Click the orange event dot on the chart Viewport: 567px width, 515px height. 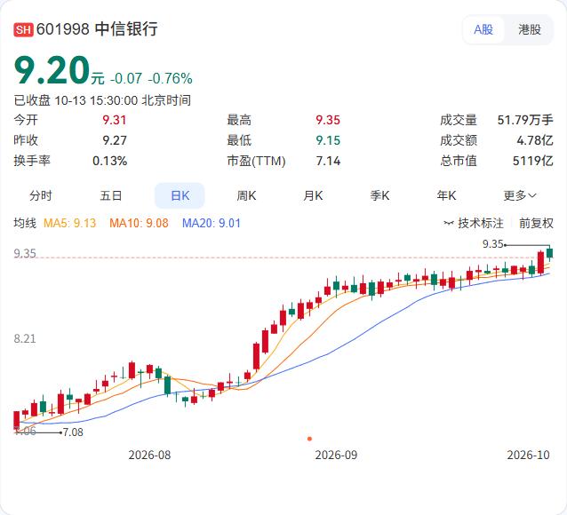point(309,439)
